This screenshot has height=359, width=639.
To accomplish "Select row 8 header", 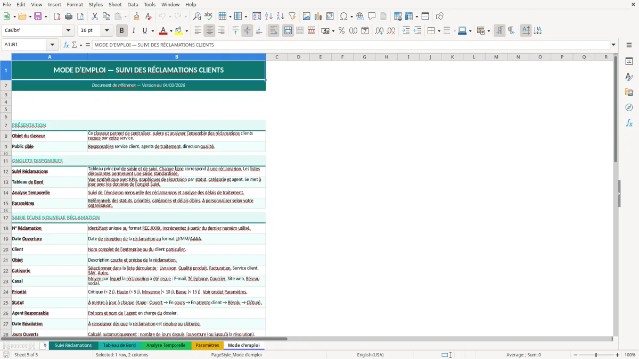I will click(x=6, y=136).
